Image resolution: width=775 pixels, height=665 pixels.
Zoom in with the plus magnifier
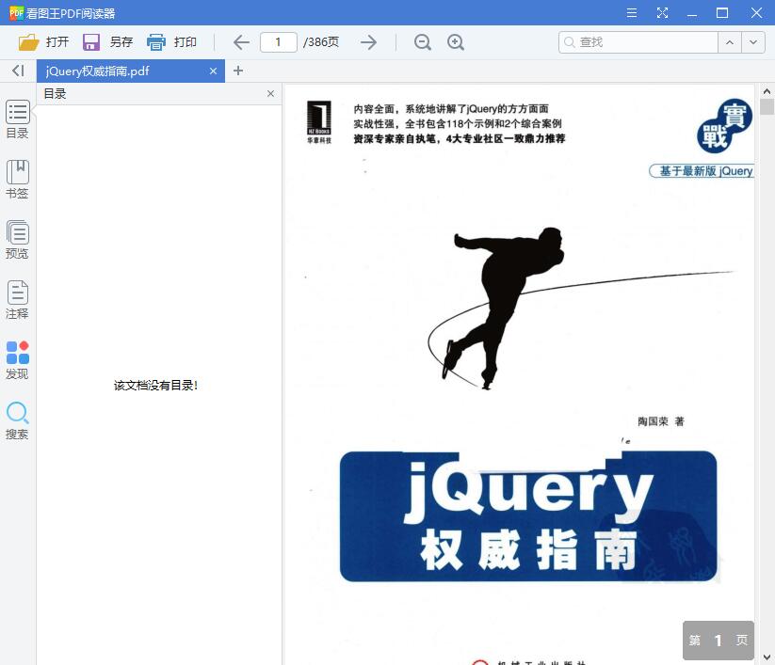[x=456, y=42]
